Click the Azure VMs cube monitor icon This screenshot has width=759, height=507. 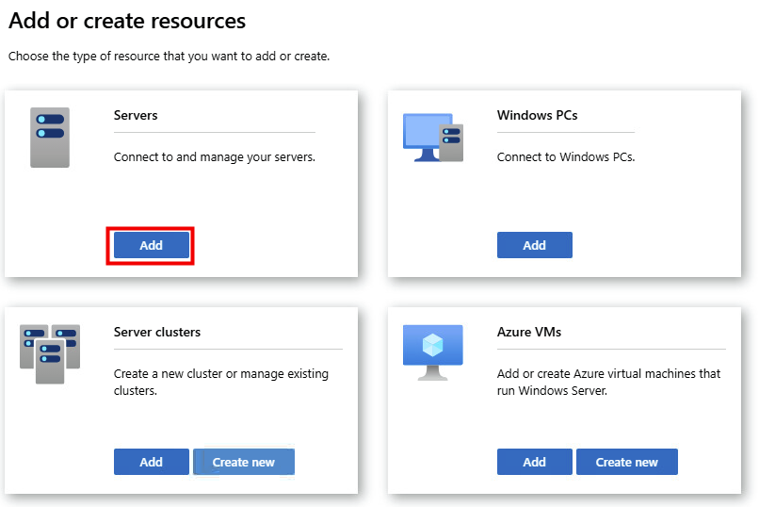point(432,352)
